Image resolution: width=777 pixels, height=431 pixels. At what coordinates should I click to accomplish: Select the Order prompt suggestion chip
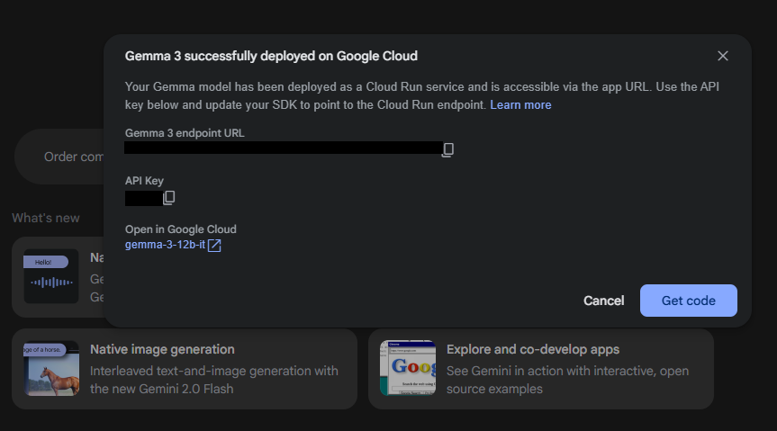coord(59,157)
